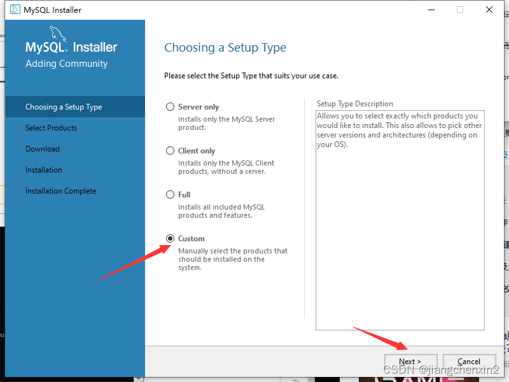Click the 'Installs only the MySQL Client products' description
The height and width of the screenshot is (382, 509).
tap(227, 167)
